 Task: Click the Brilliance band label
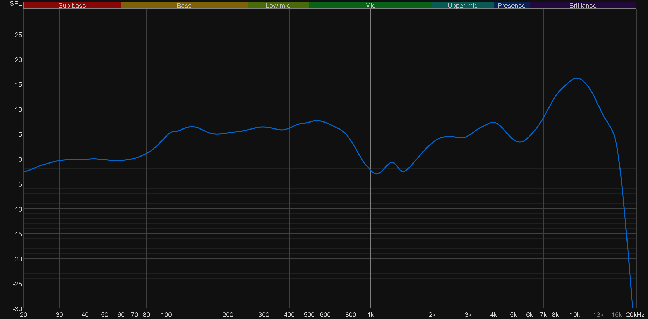pos(583,5)
